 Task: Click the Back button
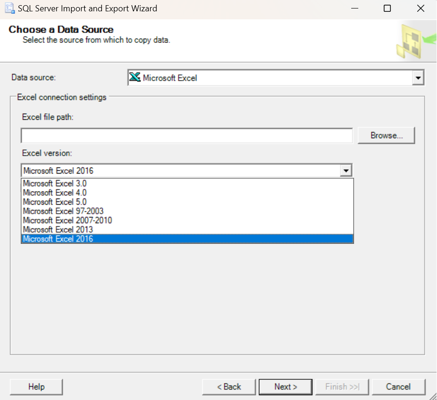click(229, 386)
